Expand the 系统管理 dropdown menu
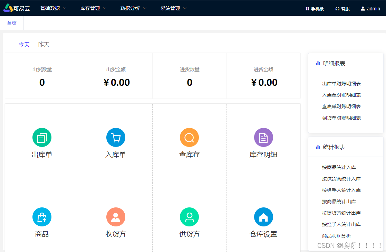 click(170, 8)
